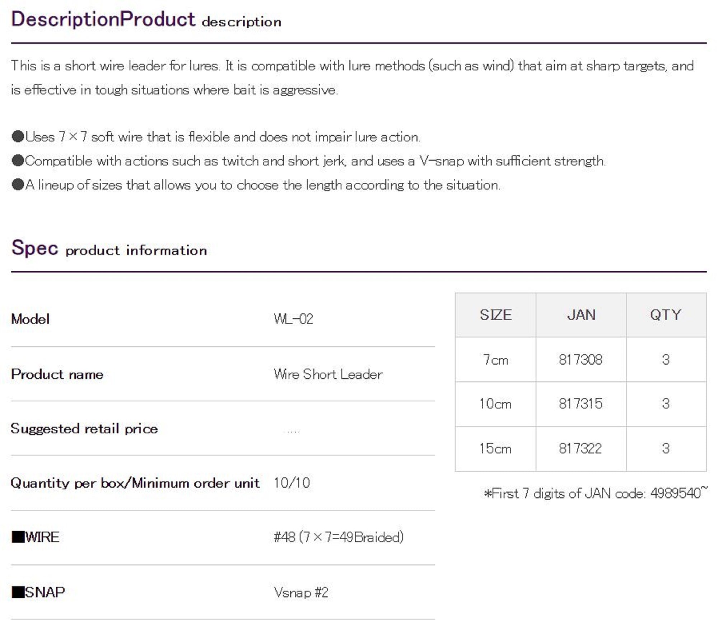Click the bullet before "A lineup of sizes"
This screenshot has width=718, height=630.
pos(18,185)
